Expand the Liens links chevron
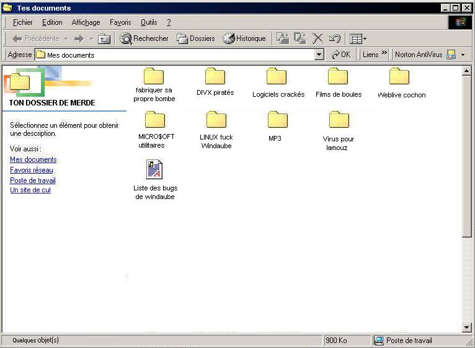Viewport: 475px width, 348px height. tap(384, 53)
